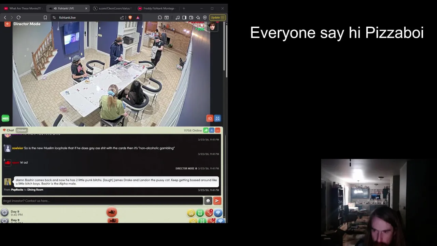Image resolution: width=437 pixels, height=246 pixels.
Task: Click the share page icon in address bar
Action: 122,17
